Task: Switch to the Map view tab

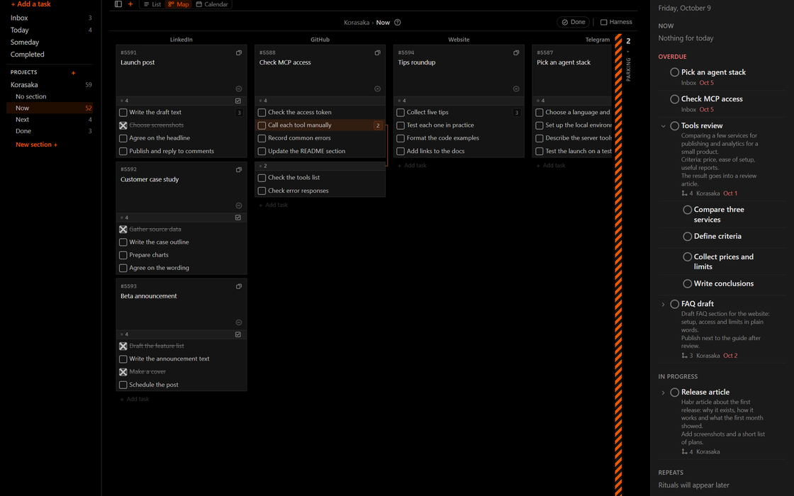Action: (178, 4)
